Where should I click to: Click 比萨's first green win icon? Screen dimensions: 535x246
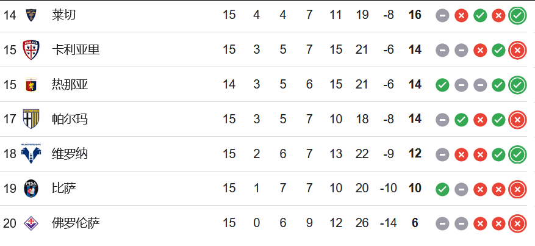pyautogui.click(x=442, y=189)
